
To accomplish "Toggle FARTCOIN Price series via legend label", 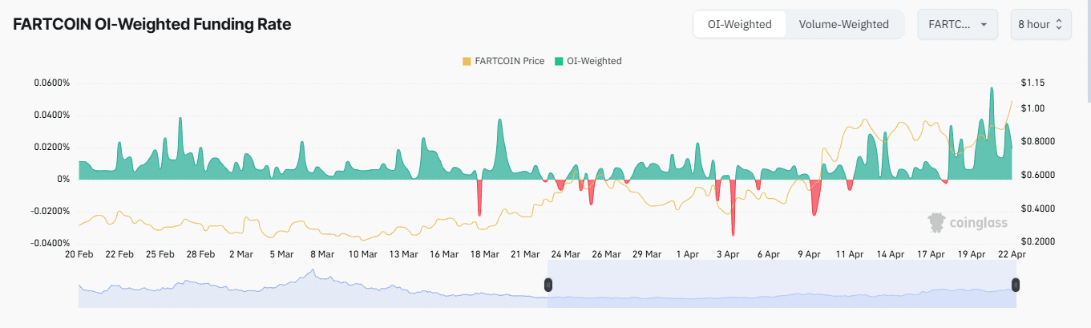I will pos(509,61).
